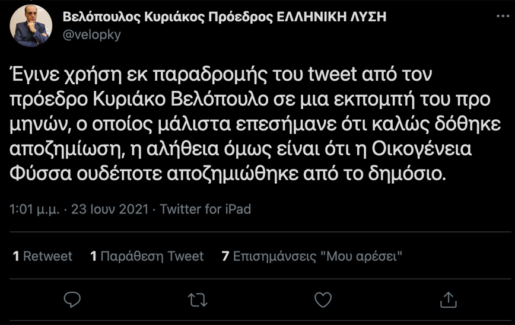Click the 1:01 μ.μ. timestamp
Image resolution: width=515 pixels, height=325 pixels.
point(36,209)
